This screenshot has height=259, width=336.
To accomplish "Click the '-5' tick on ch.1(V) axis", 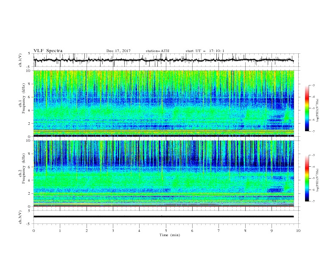I will [29, 67].
